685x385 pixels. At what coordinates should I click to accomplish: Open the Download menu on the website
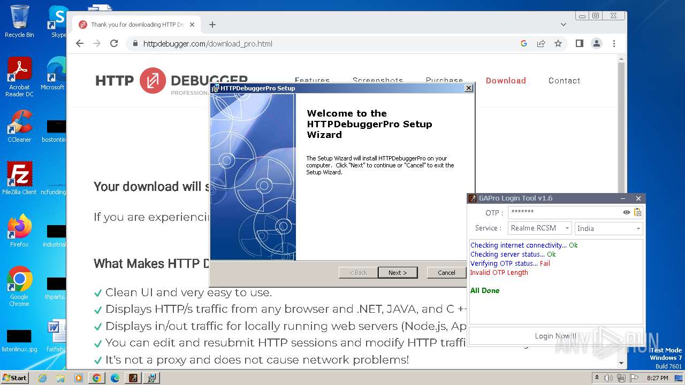pos(506,81)
